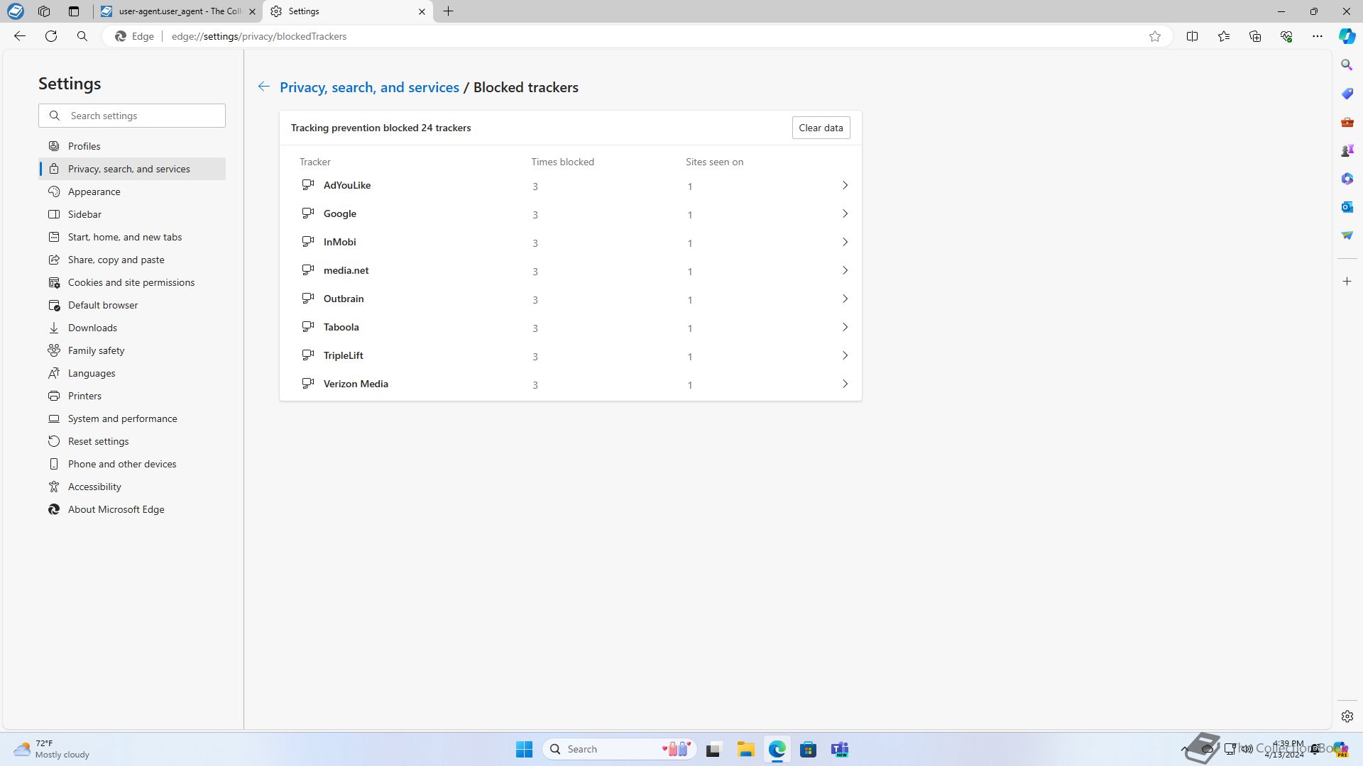1363x766 pixels.
Task: Open Printers settings
Action: coord(132,396)
